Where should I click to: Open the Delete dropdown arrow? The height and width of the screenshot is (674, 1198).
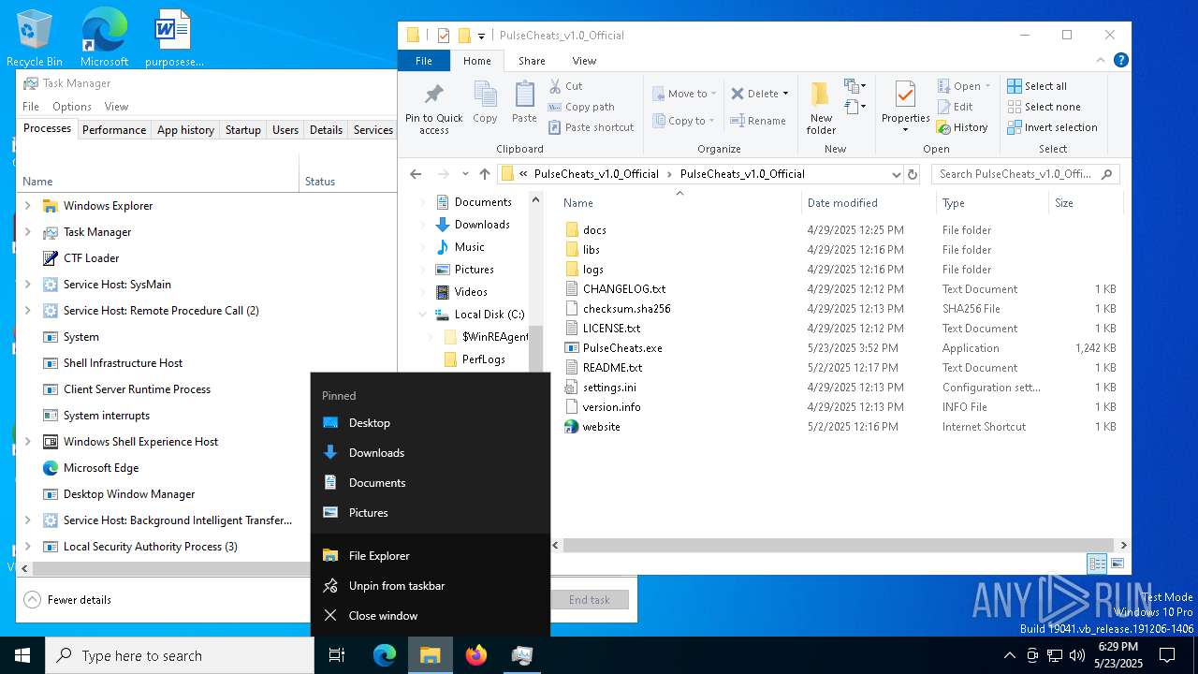(x=785, y=94)
